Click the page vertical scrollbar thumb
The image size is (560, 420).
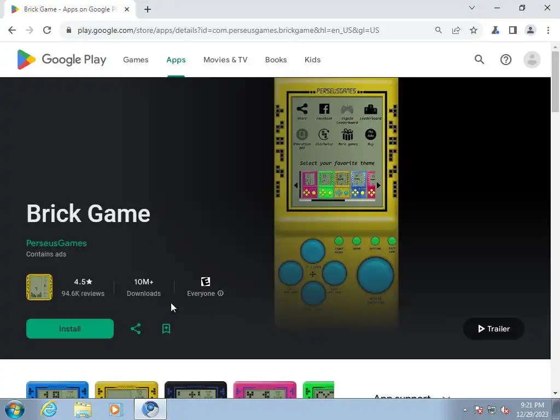click(556, 82)
